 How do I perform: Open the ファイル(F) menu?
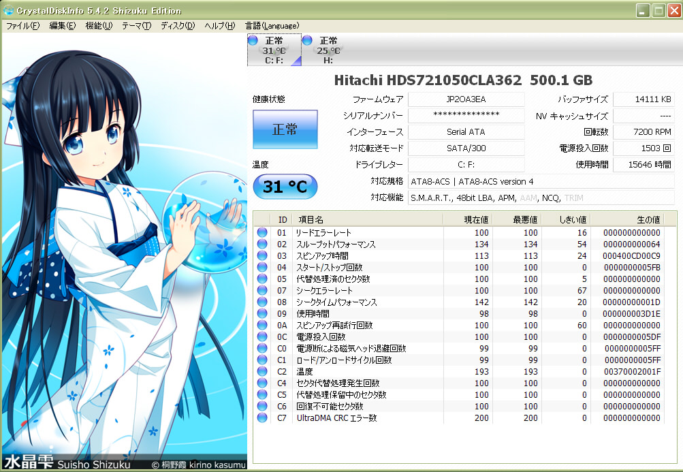[22, 26]
